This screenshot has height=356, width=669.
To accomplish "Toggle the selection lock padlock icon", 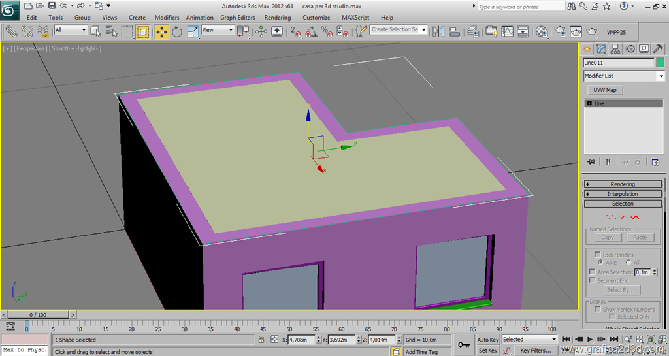I will 261,340.
